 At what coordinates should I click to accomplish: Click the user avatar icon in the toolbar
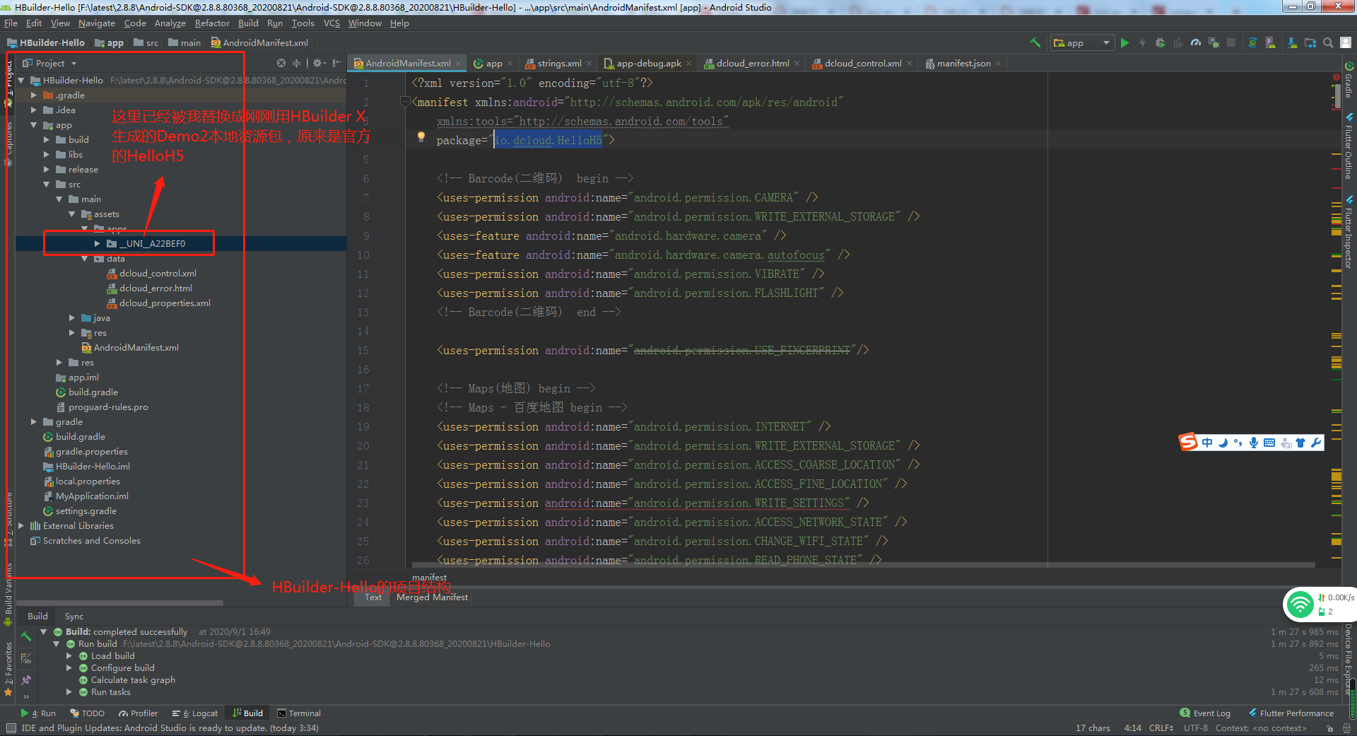(x=1346, y=42)
